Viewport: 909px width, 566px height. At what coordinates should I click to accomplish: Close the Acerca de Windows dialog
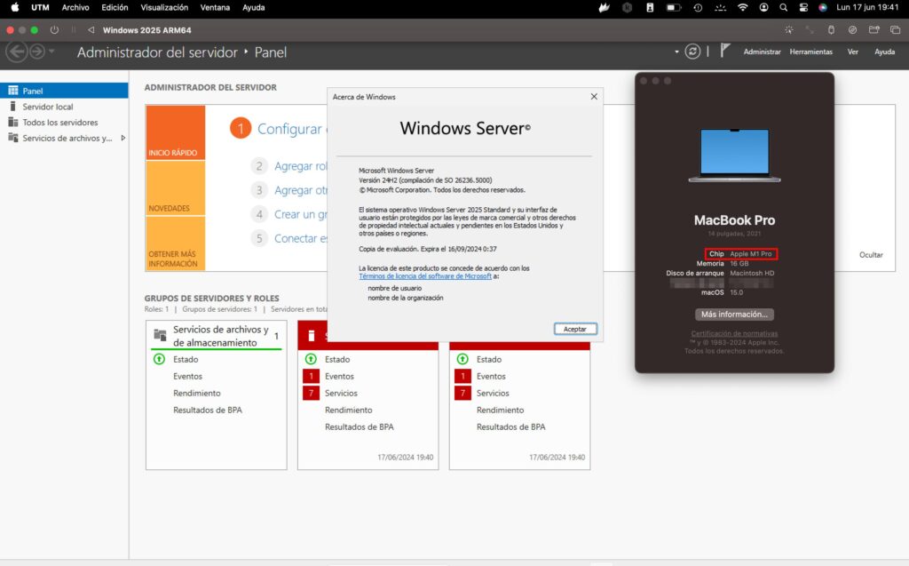tap(594, 96)
